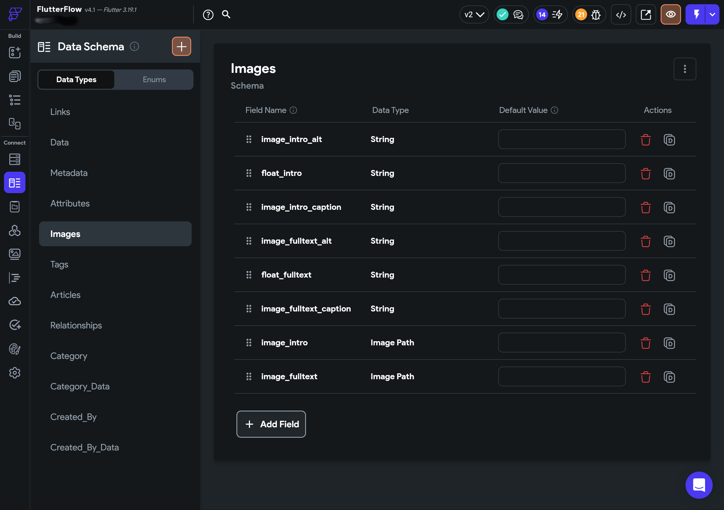724x510 pixels.
Task: Open the Widget Tree sidebar icon
Action: pyautogui.click(x=14, y=100)
